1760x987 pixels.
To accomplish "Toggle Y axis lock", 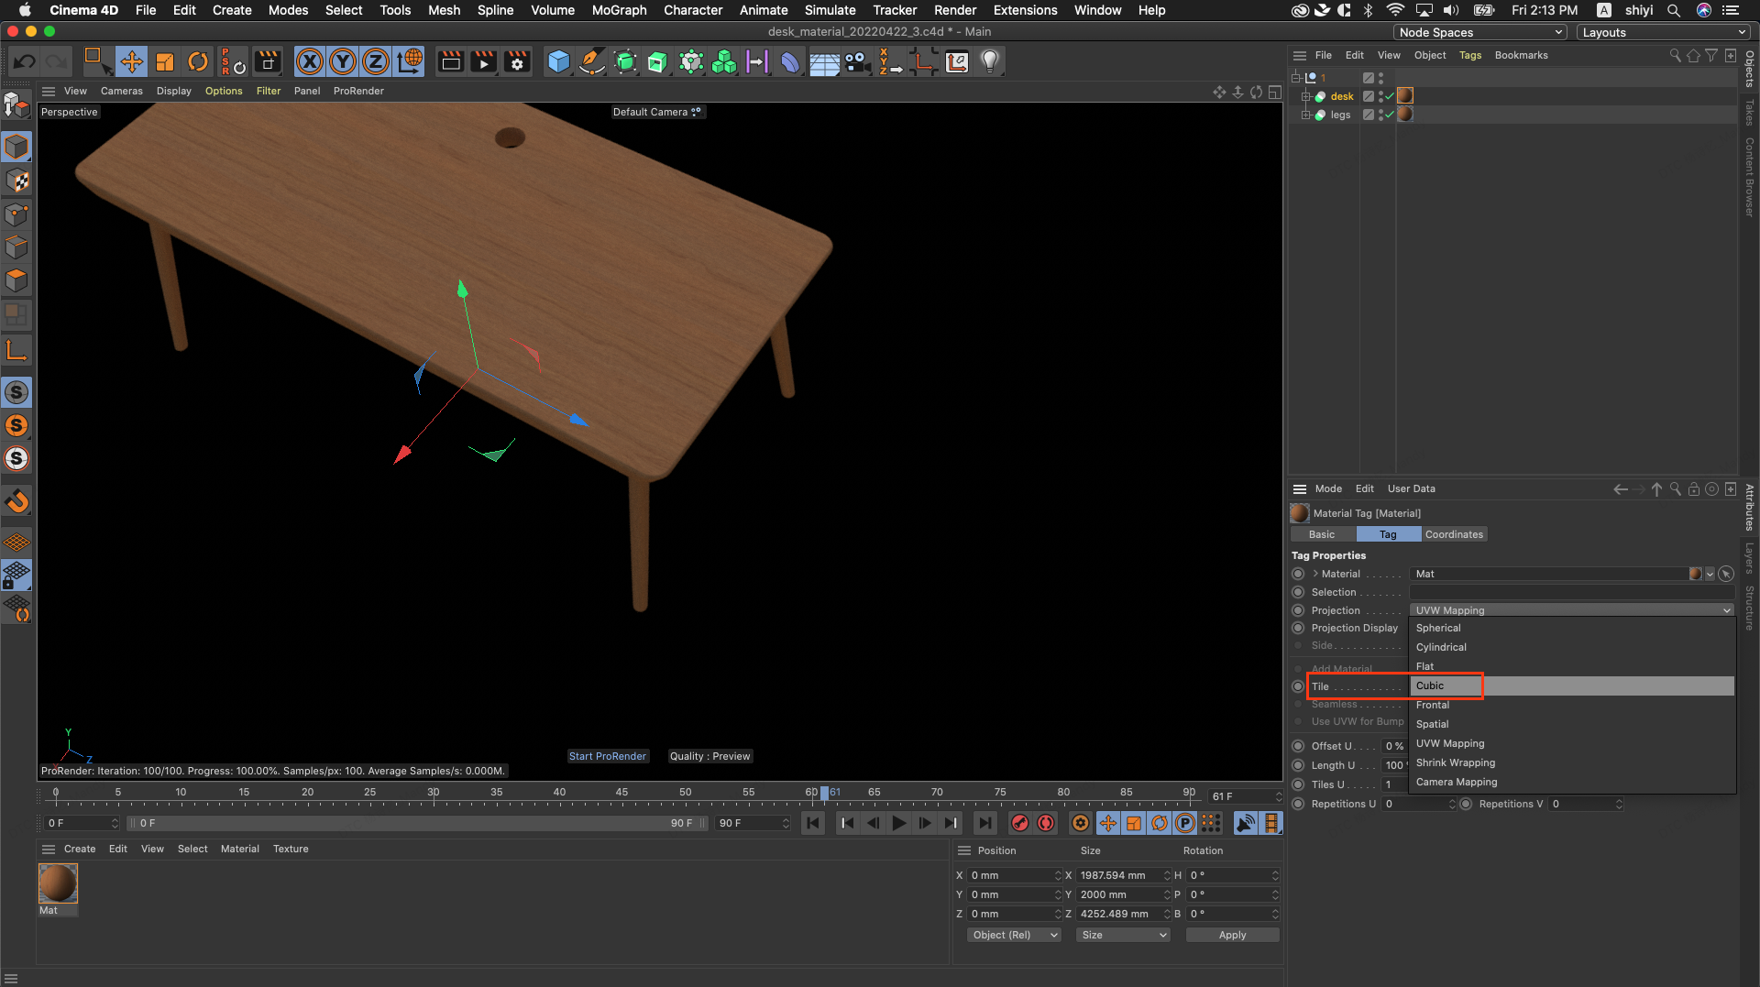I will [x=343, y=62].
